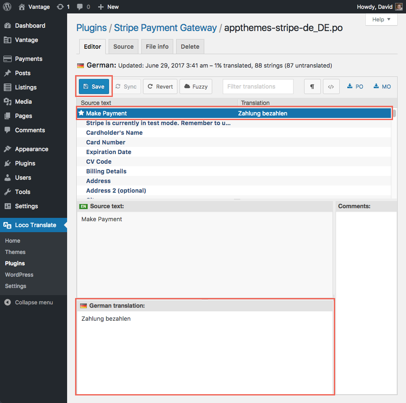Go to the Media library
Screen dimensions: 406x403
click(34, 102)
